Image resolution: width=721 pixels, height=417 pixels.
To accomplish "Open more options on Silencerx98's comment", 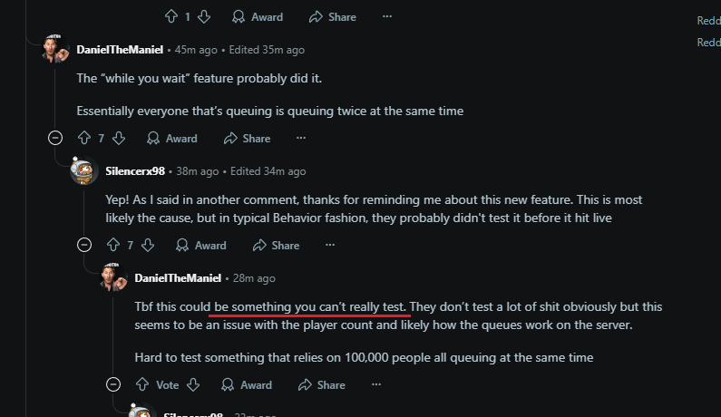I will (x=330, y=245).
